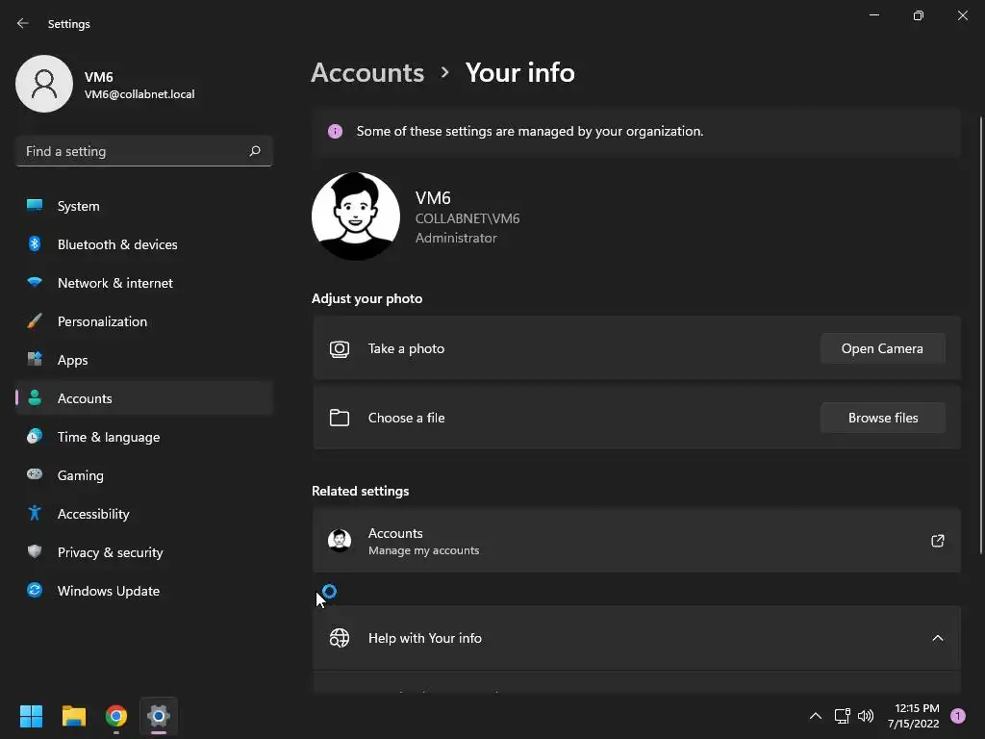Click the Browse files button

point(882,418)
